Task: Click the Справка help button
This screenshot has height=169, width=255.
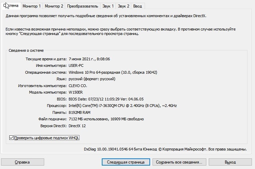Action: tap(22, 162)
